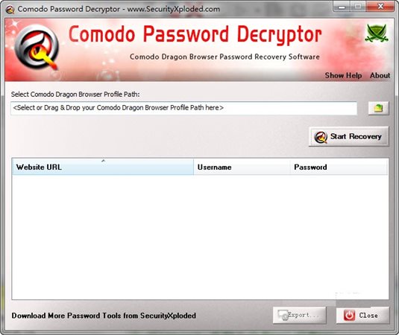Minimize the Comodo Password Decryptor window
This screenshot has height=335, width=399.
(342, 7)
